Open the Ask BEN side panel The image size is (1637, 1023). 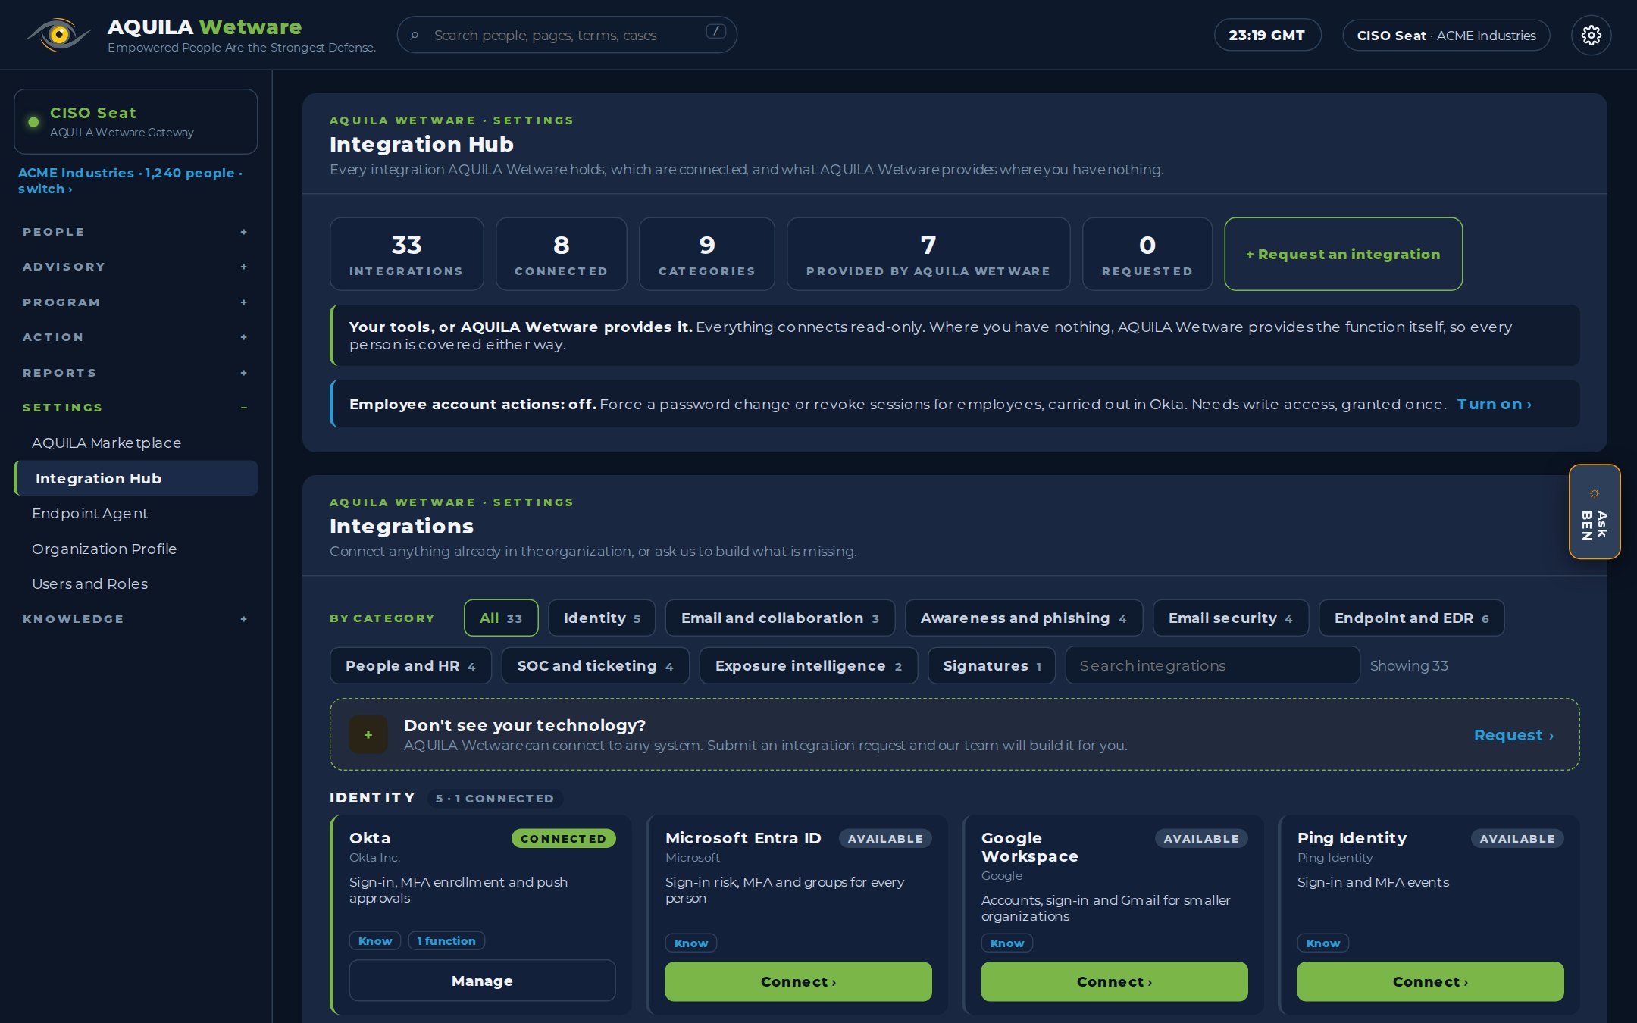pos(1595,511)
